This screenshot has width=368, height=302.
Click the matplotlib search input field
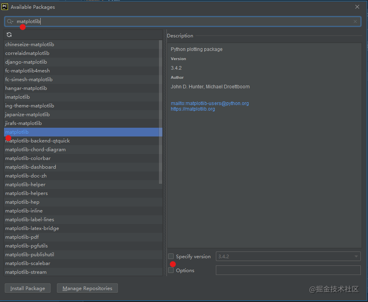[x=182, y=21]
